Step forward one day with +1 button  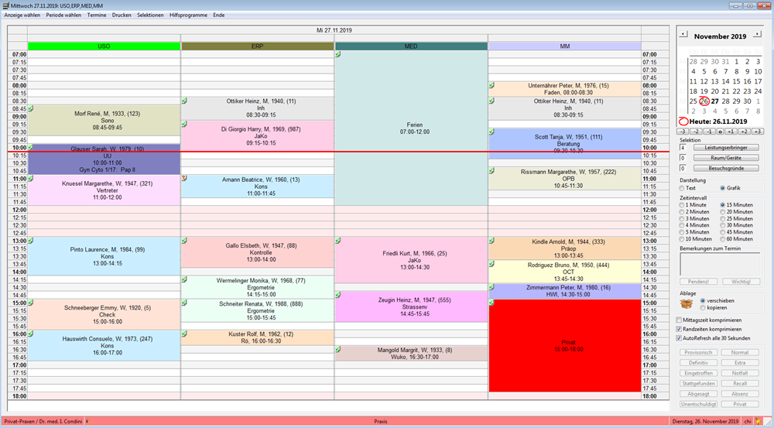(x=733, y=132)
